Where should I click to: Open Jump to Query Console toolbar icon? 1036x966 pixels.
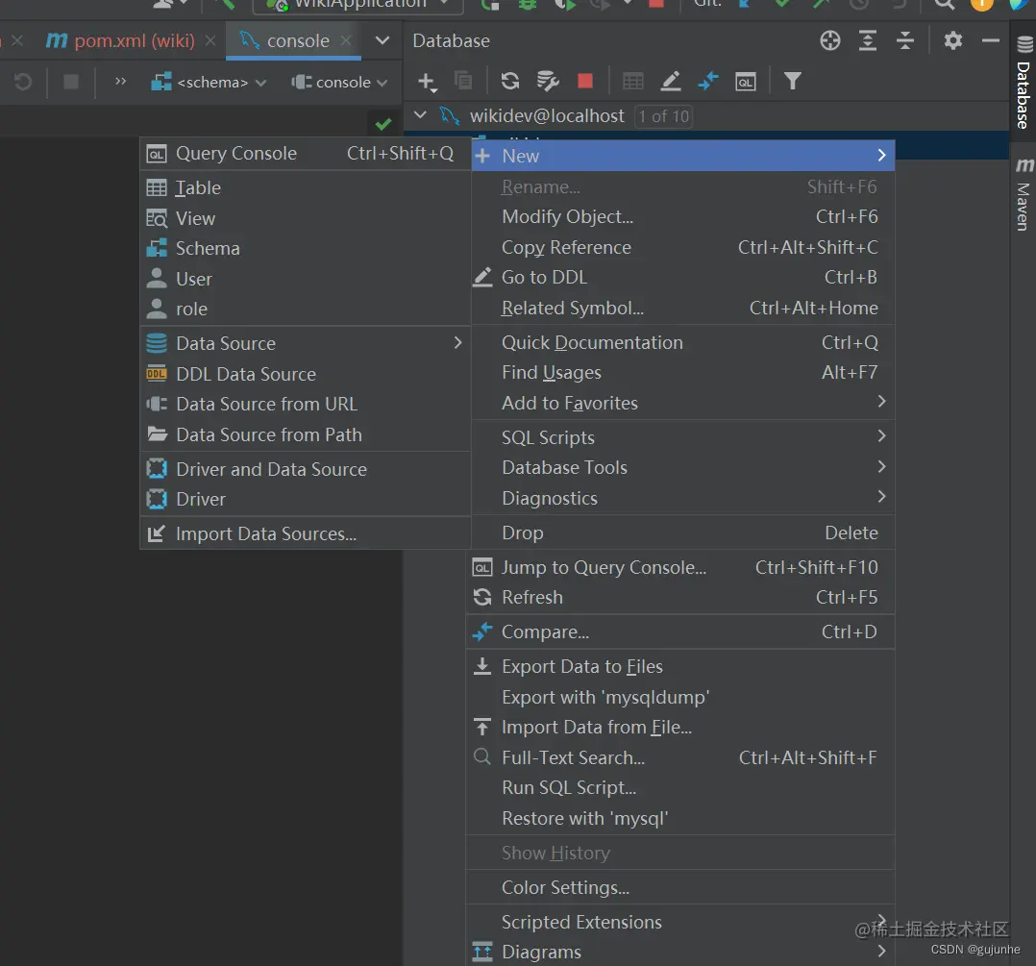(746, 82)
